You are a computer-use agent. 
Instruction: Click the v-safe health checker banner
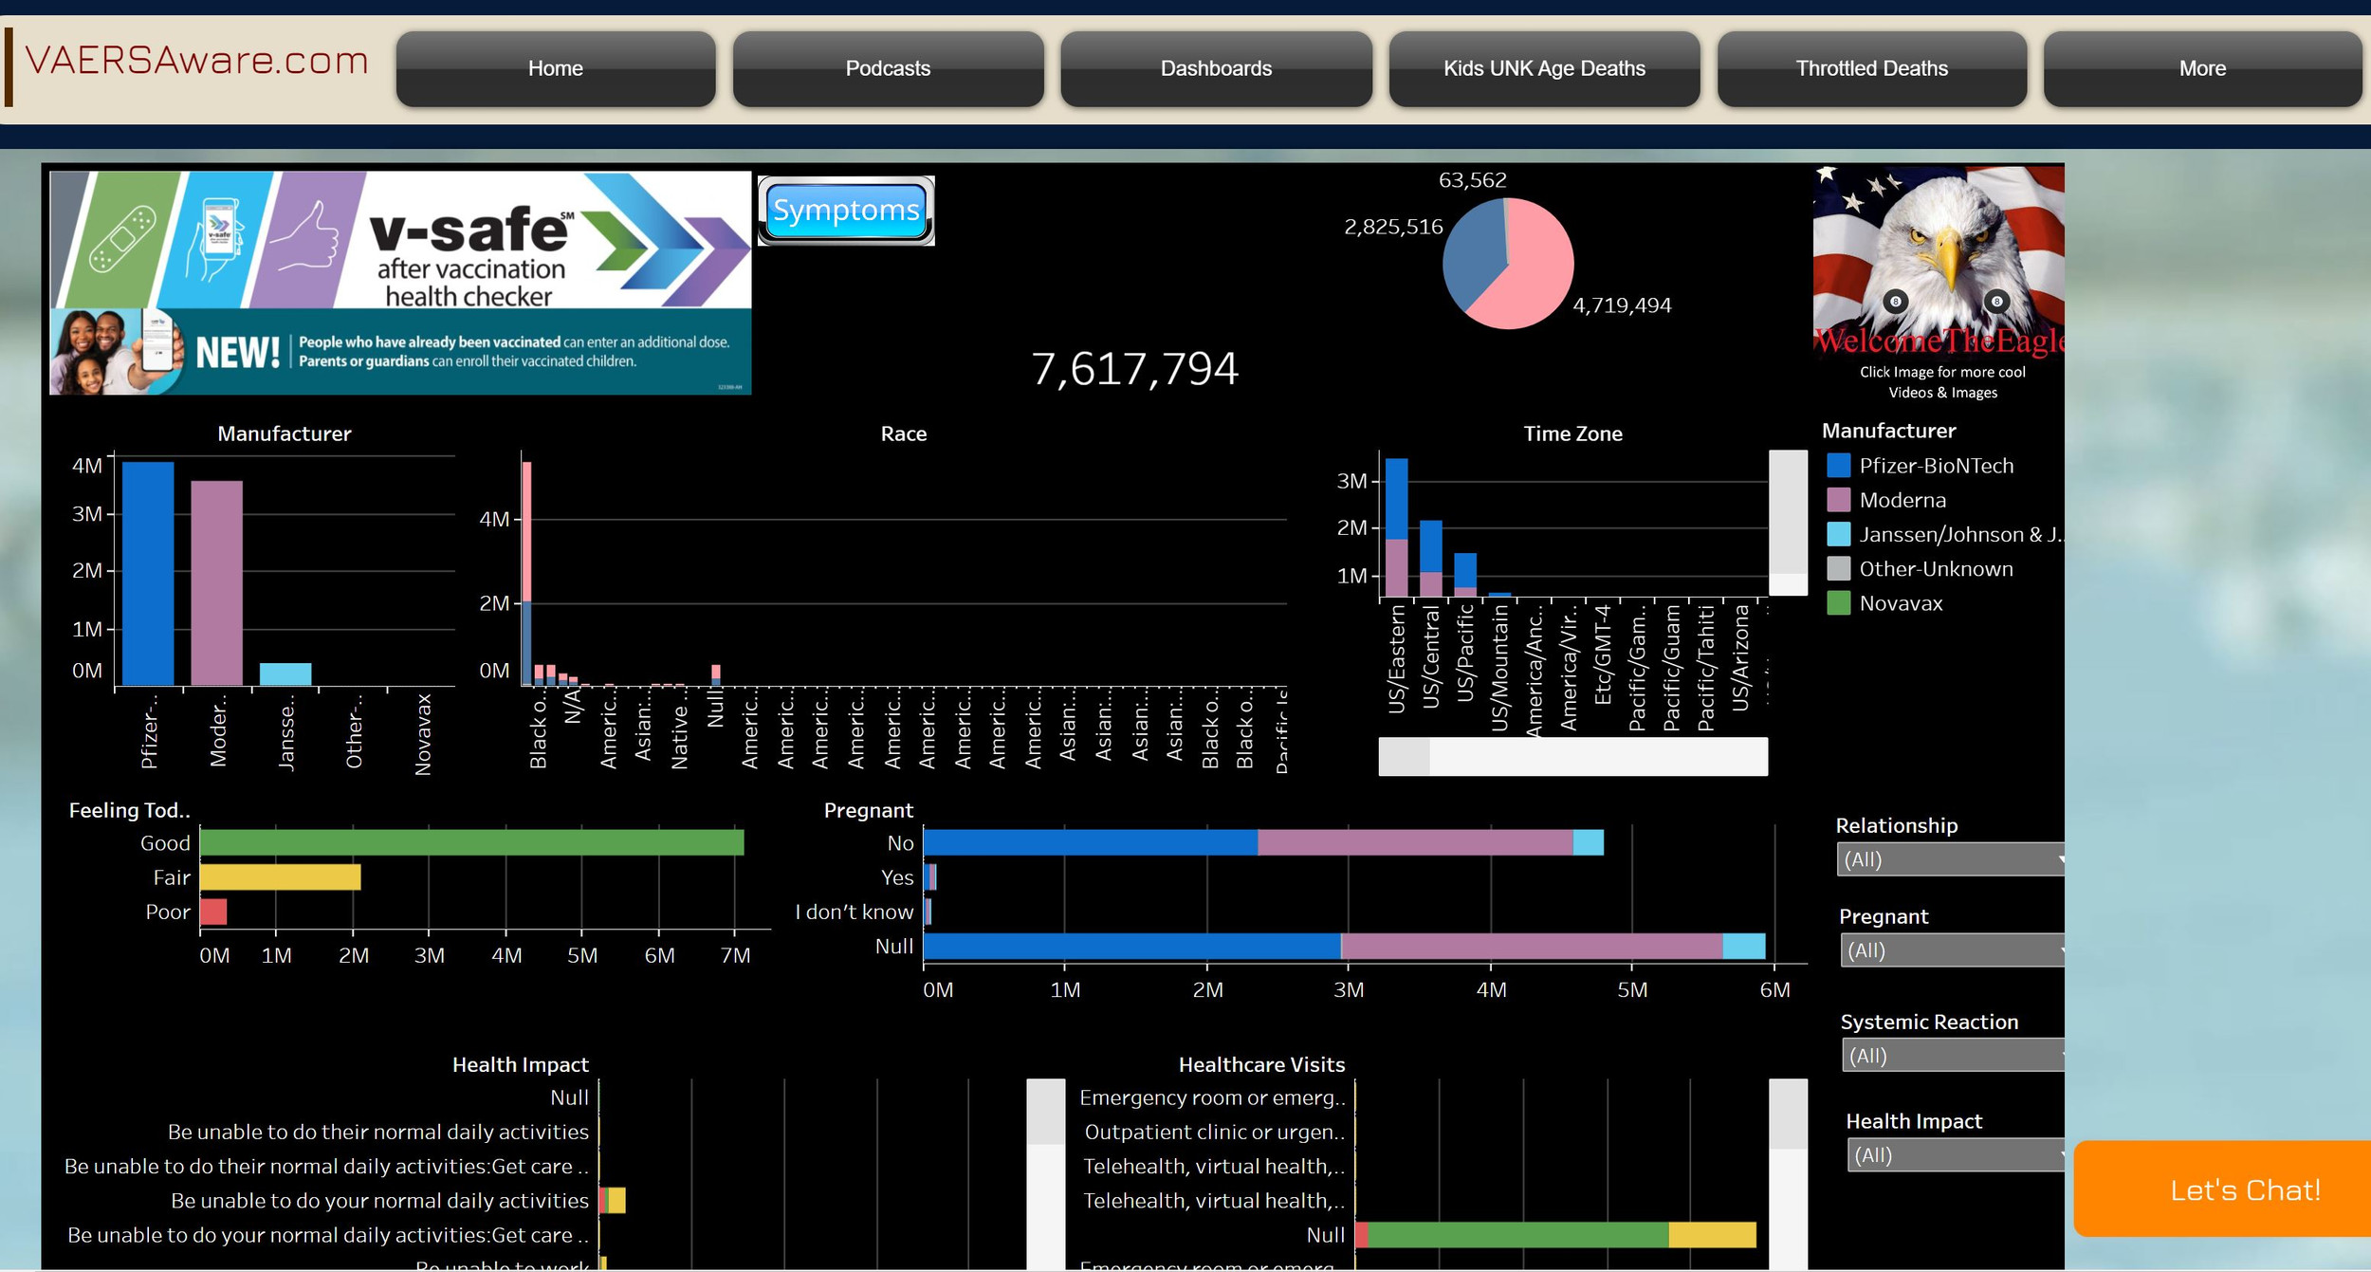pyautogui.click(x=399, y=283)
